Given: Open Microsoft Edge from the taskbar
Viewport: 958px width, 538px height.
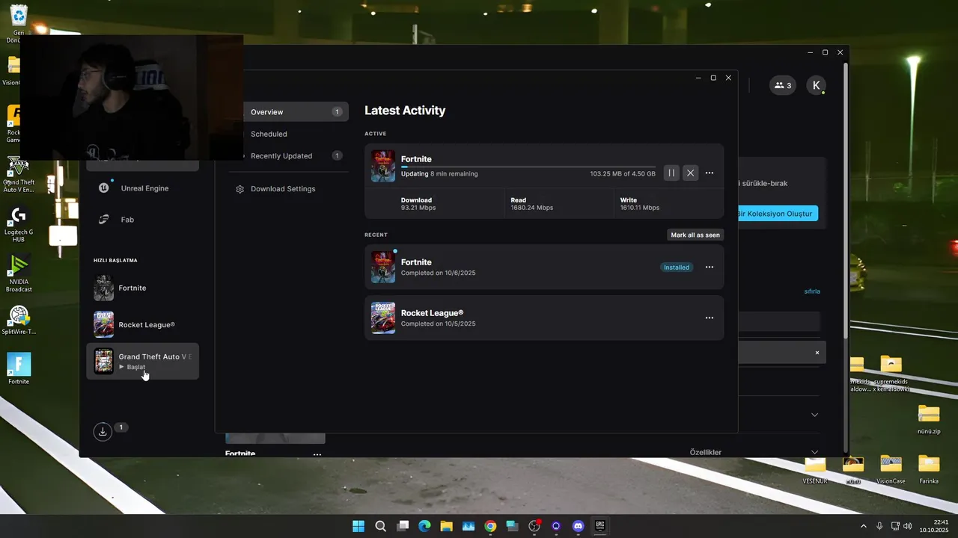Looking at the screenshot, I should click(x=424, y=526).
